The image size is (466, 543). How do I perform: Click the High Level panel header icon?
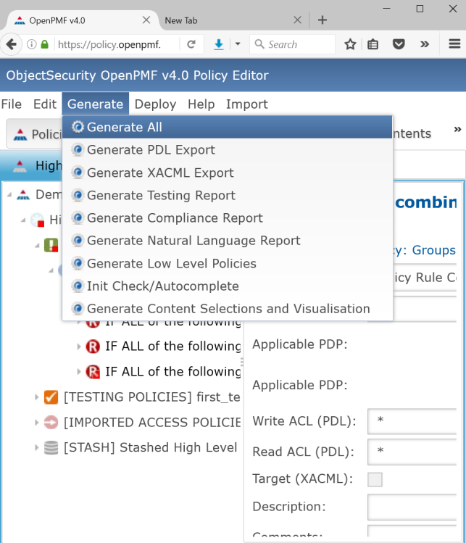click(20, 166)
